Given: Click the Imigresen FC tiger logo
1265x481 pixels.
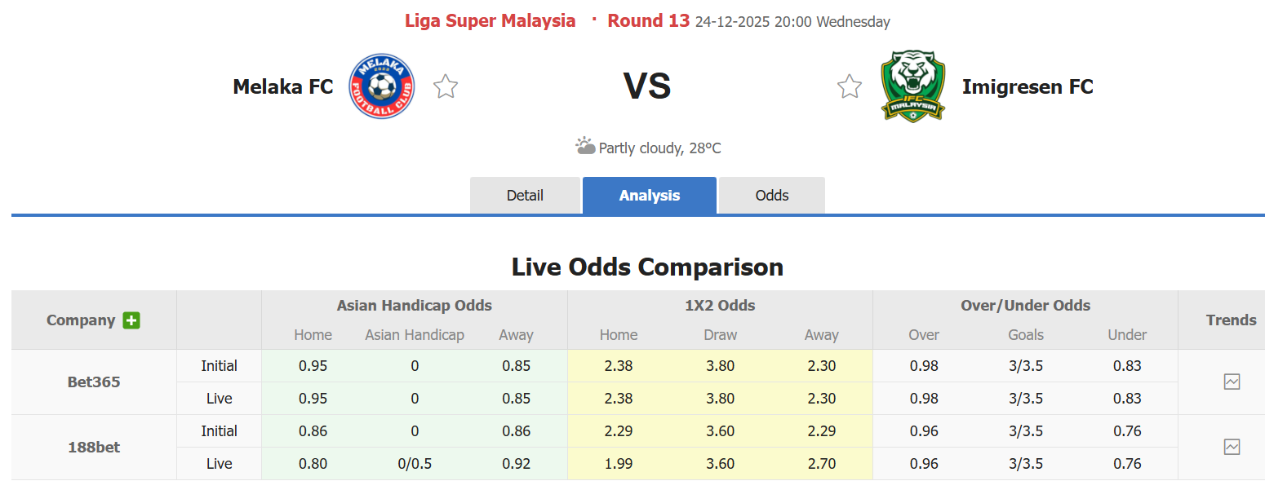Looking at the screenshot, I should tap(913, 86).
